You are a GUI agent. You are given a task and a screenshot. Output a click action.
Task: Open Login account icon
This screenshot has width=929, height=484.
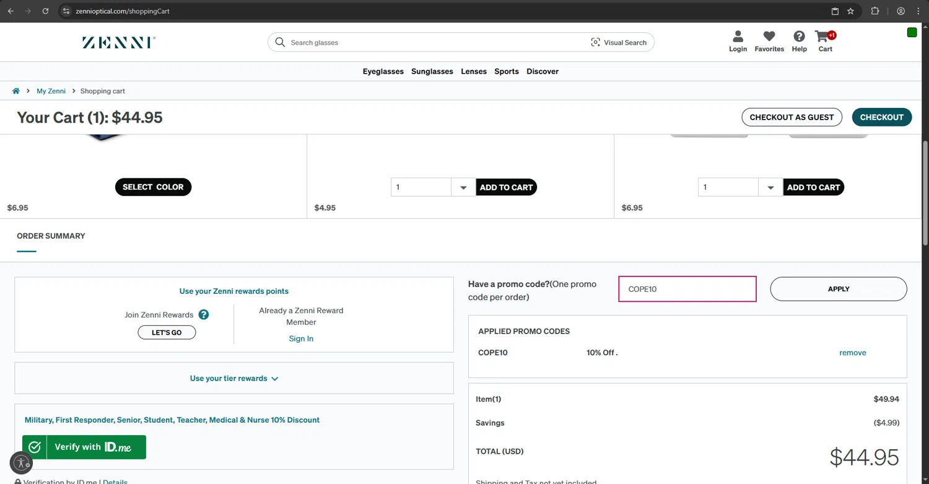[x=738, y=42]
